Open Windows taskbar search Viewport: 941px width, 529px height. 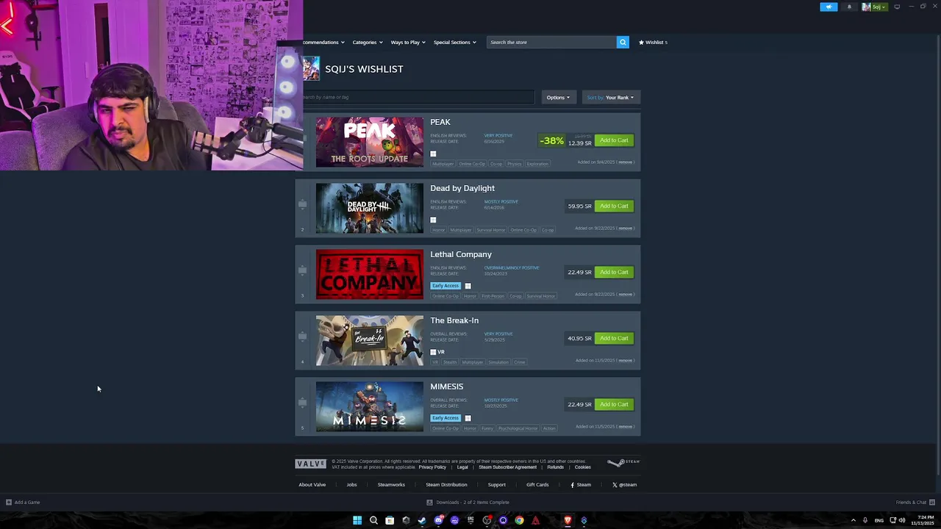(x=373, y=520)
